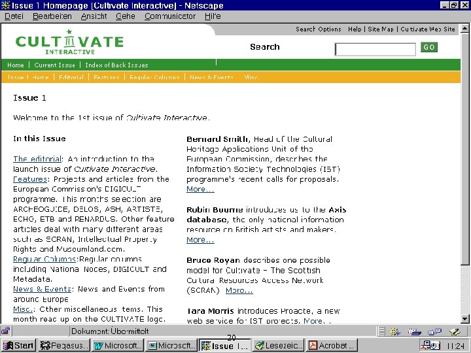
Task: Open the Ansicht menu
Action: pyautogui.click(x=94, y=16)
